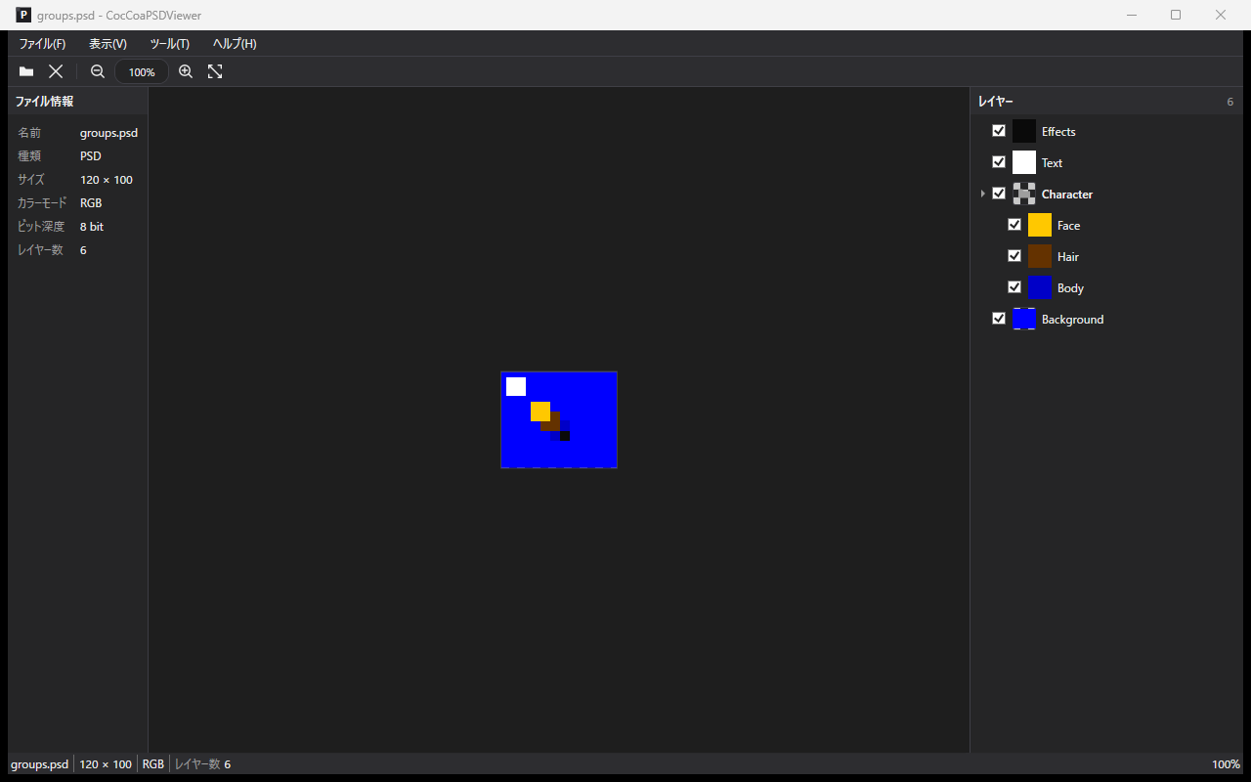Screen dimensions: 1251x782
Task: Hide the Effects layer via its checkbox
Action: click(999, 131)
